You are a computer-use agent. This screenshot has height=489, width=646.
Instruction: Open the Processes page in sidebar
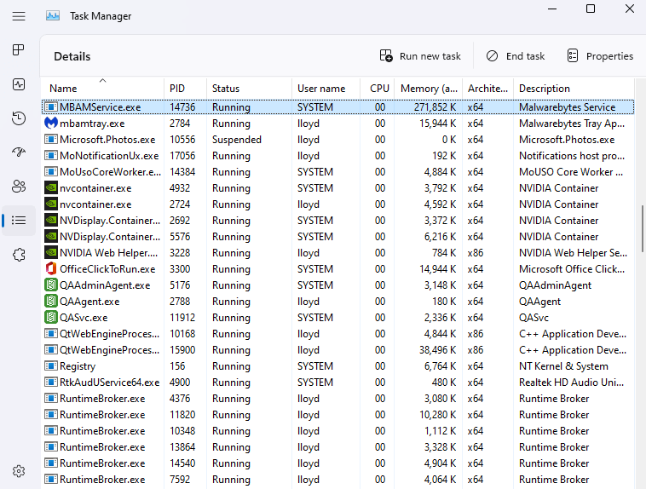pos(19,50)
